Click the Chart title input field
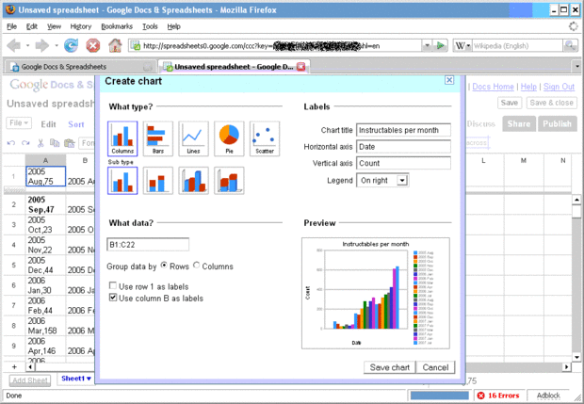Screen dimensions: 584x404 [403, 130]
